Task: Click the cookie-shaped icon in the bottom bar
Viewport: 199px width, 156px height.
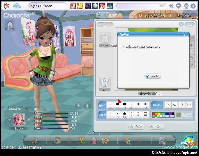Action: (x=105, y=141)
